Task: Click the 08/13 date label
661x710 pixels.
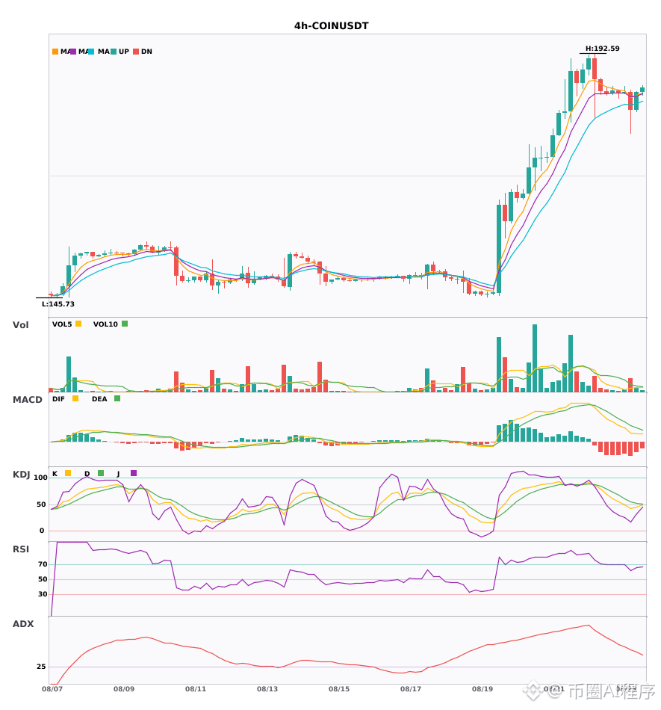Action: tap(267, 689)
